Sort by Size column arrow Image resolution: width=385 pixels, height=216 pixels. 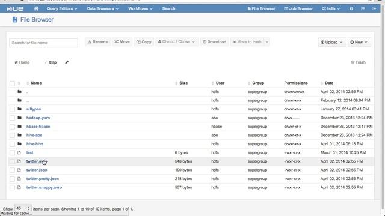pyautogui.click(x=176, y=83)
